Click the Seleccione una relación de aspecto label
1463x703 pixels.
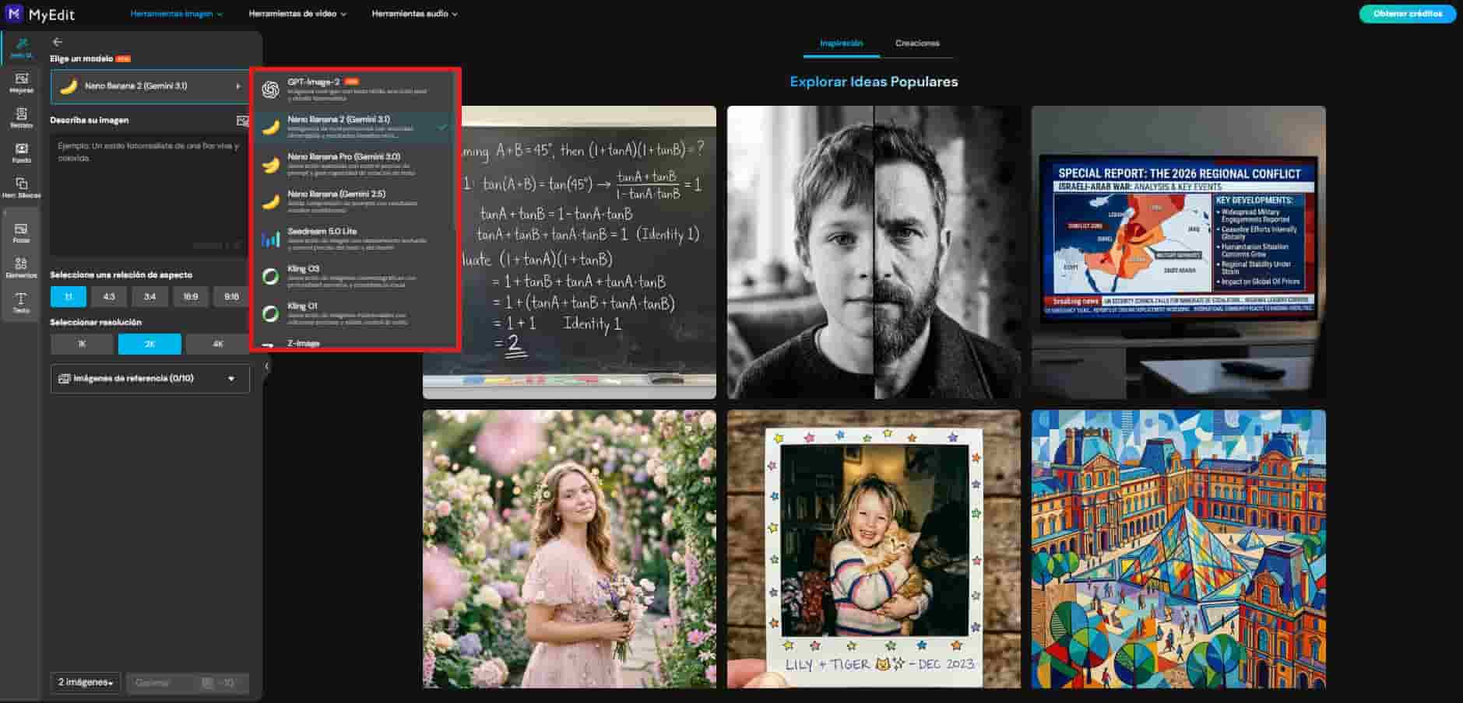[121, 275]
